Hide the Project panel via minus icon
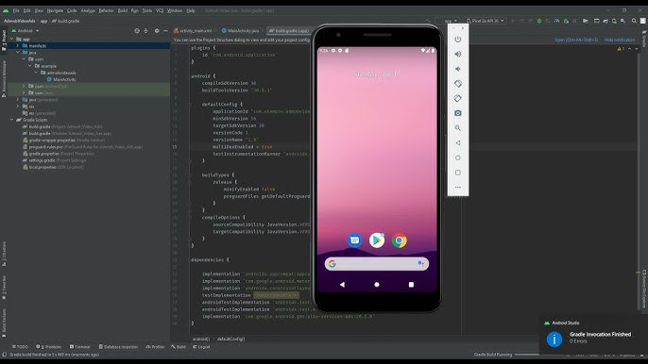 [x=165, y=31]
